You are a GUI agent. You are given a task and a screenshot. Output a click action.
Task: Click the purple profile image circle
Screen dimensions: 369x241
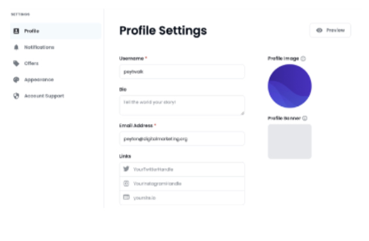click(290, 86)
